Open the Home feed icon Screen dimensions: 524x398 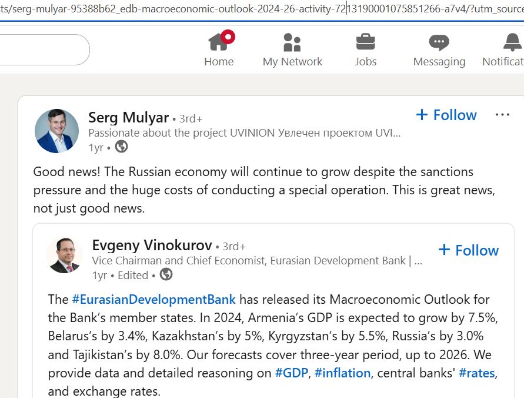(219, 41)
